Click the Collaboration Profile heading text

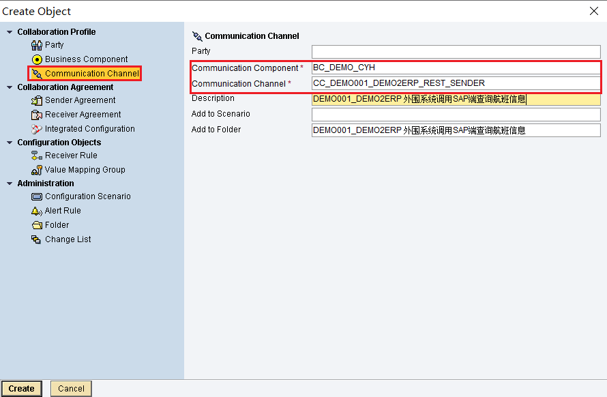coord(57,32)
